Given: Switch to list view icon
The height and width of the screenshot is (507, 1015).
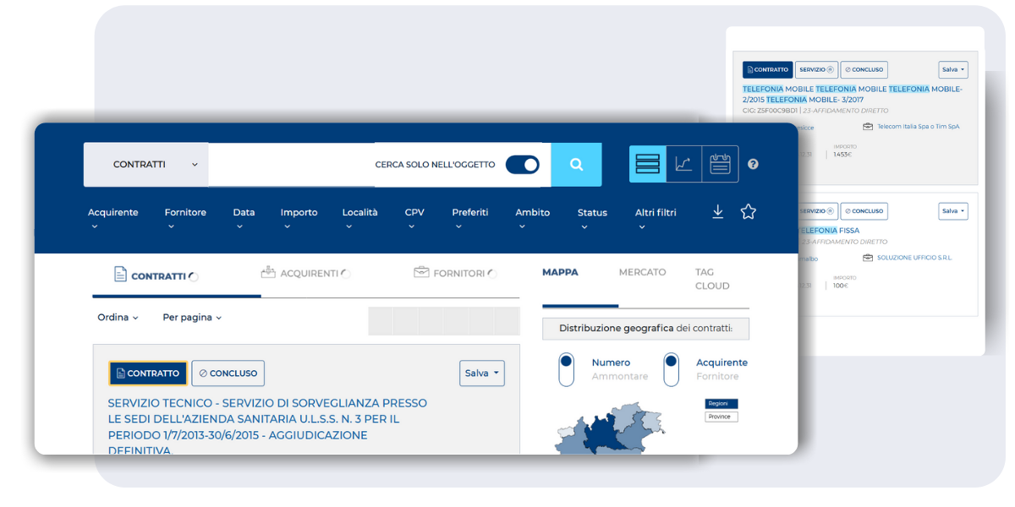Looking at the screenshot, I should [x=647, y=164].
